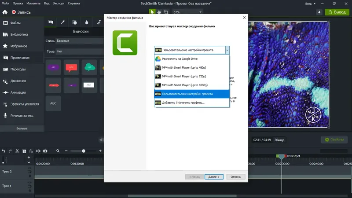
Task: Click the Далее button in the wizard
Action: 214,177
